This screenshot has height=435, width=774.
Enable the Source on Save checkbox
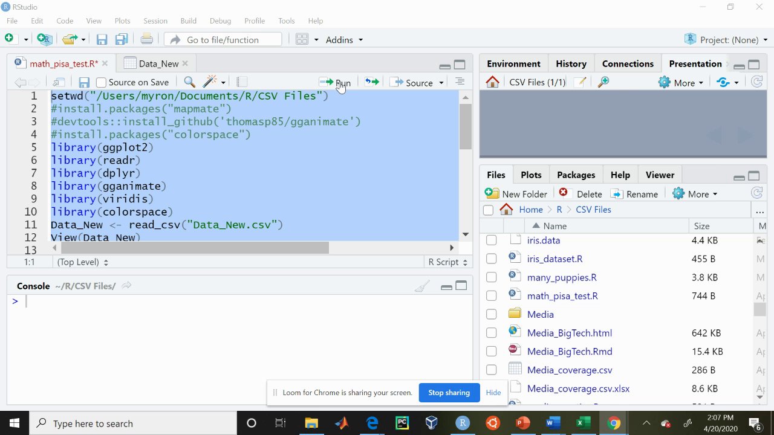click(102, 83)
